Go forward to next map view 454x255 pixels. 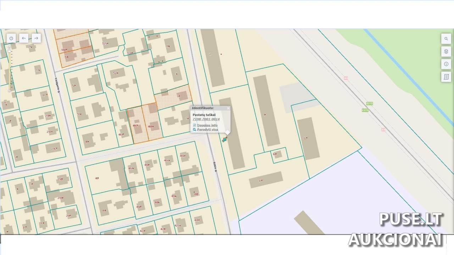36,38
